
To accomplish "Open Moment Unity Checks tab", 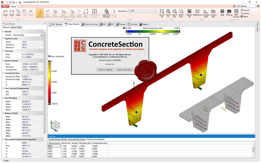I will 77,140.
